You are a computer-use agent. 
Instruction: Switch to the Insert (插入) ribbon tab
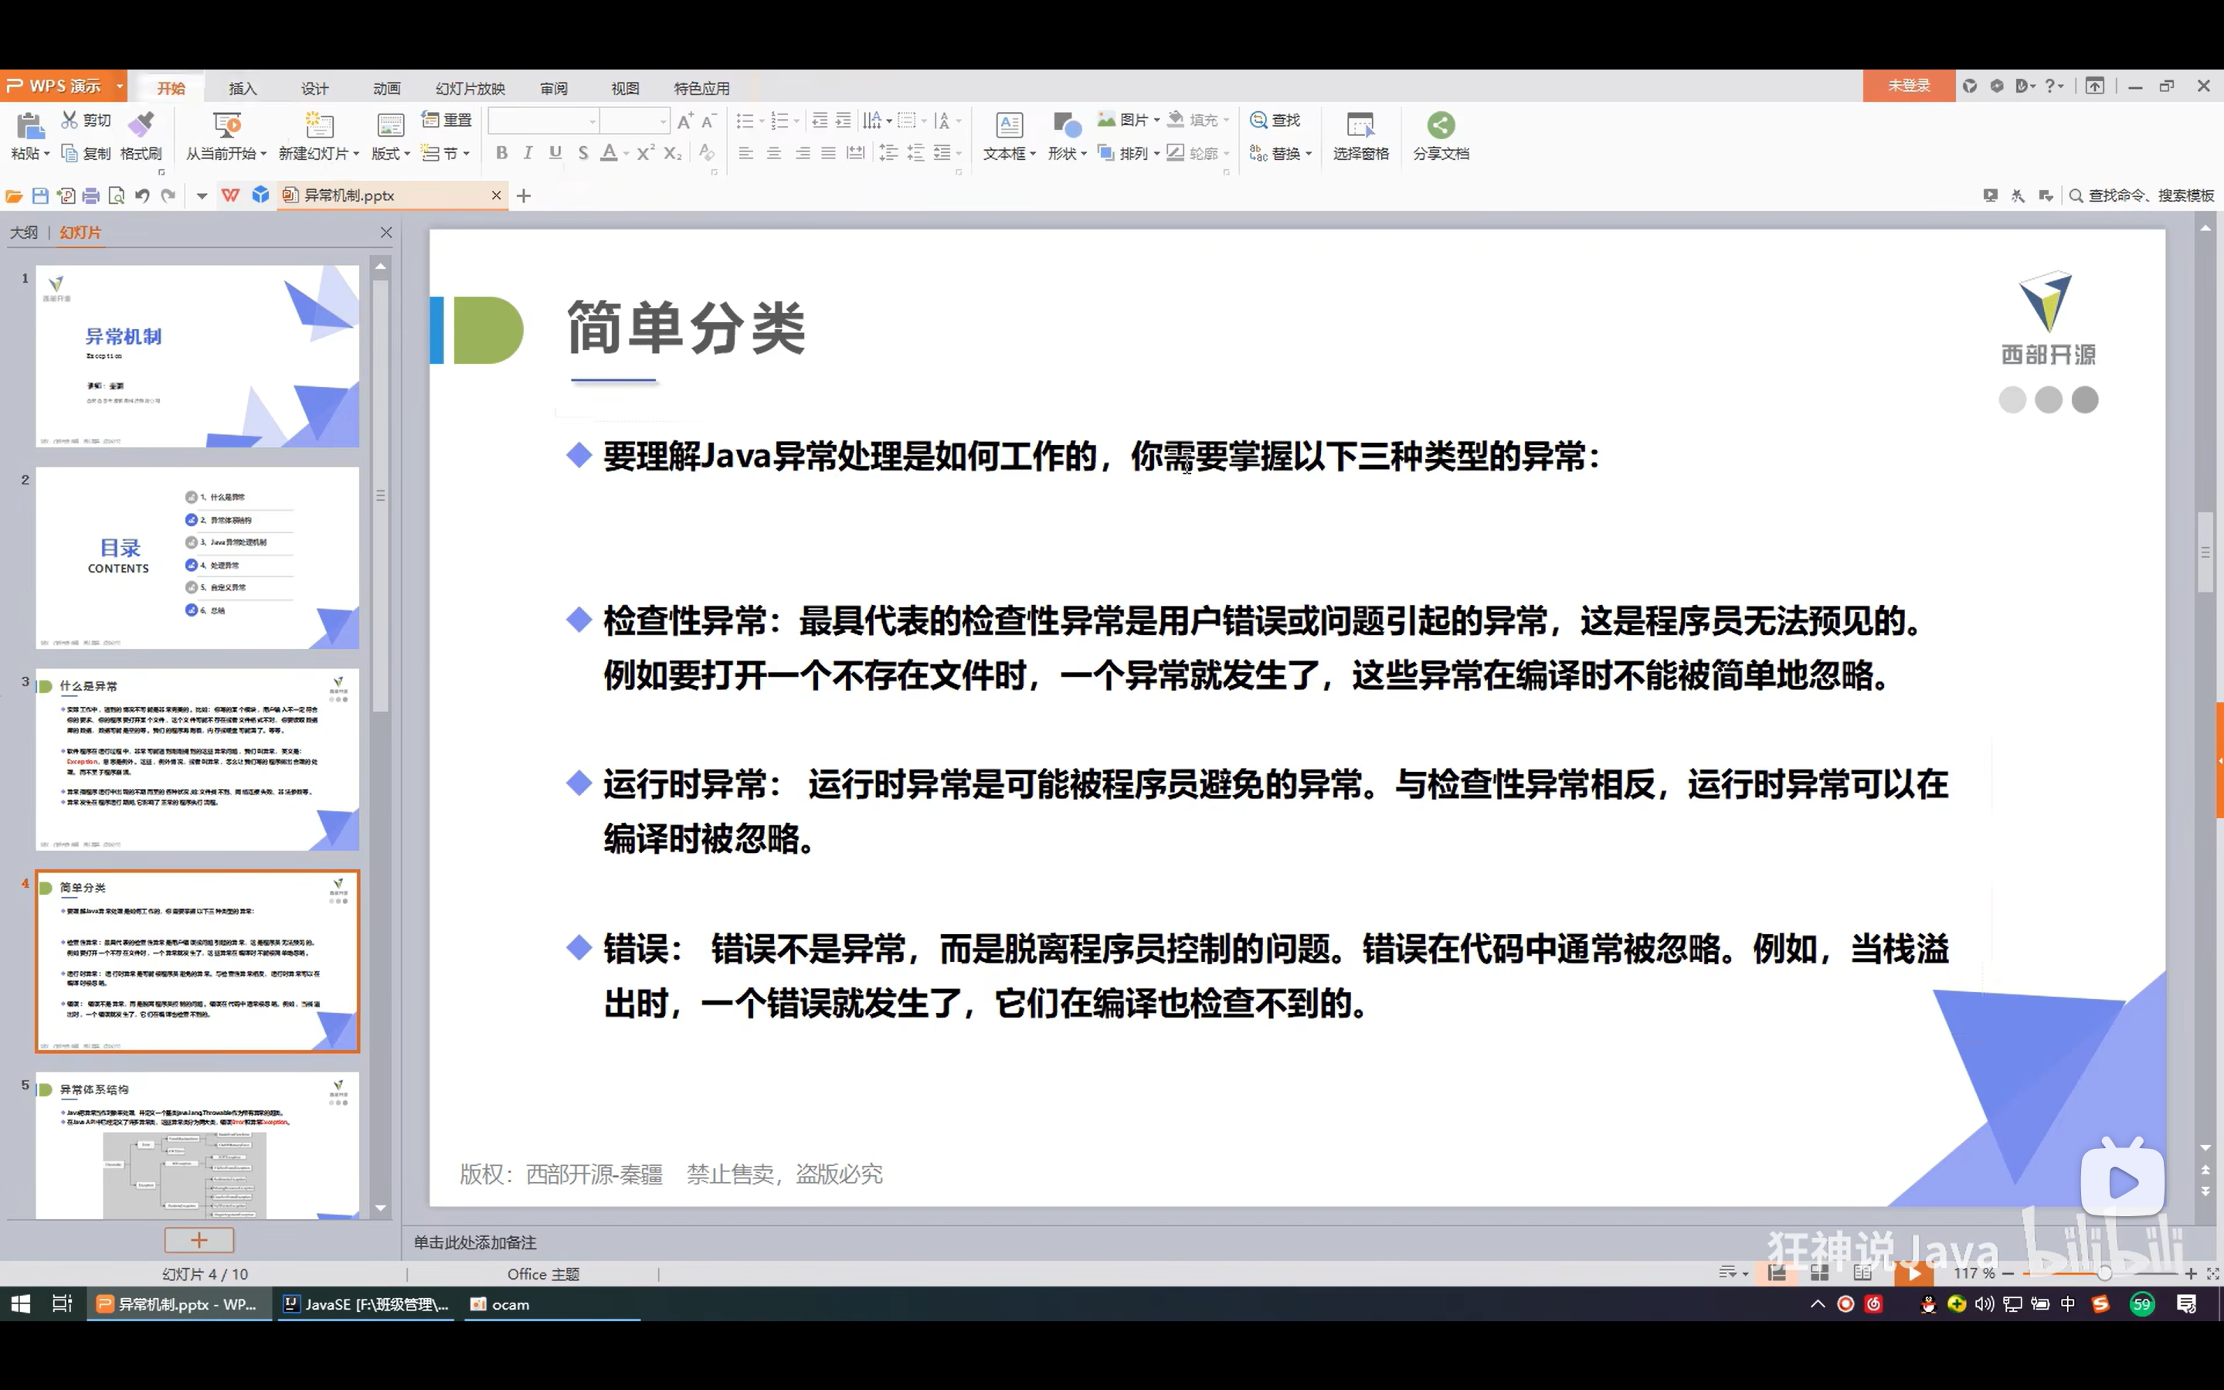[x=243, y=88]
